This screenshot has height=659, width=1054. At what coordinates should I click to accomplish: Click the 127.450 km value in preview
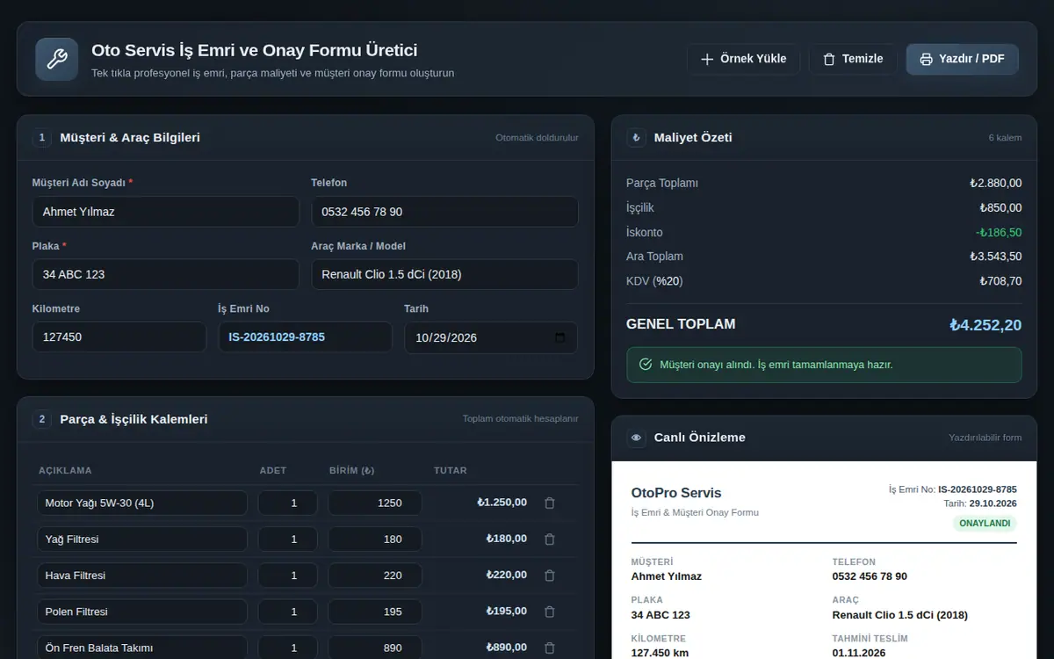(660, 654)
